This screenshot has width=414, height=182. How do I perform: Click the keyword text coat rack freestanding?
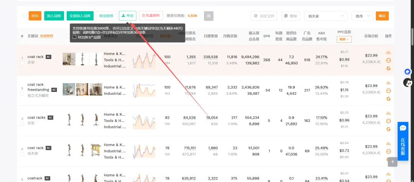tap(38, 87)
